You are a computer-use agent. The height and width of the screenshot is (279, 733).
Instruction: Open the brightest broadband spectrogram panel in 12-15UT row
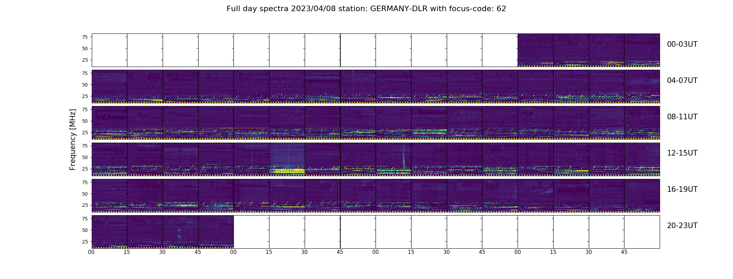tap(287, 159)
